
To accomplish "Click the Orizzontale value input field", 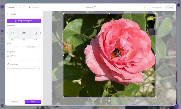I will pos(39,68).
